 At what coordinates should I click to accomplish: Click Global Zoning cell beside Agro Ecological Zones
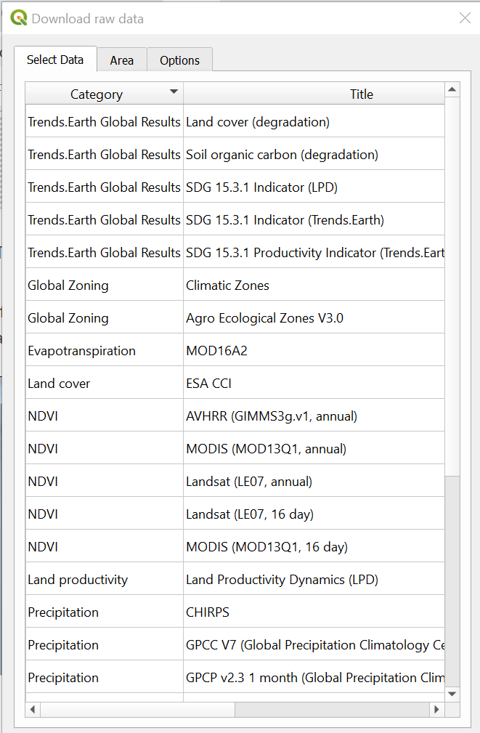[x=105, y=318]
